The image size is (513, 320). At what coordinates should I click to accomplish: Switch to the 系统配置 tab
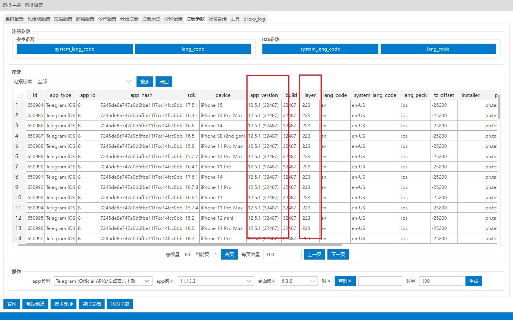(14, 19)
